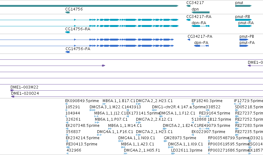Image resolution: width=263 pixels, height=155 pixels.
Task: Select the CG34217-RA transcript label
Action: (199, 17)
